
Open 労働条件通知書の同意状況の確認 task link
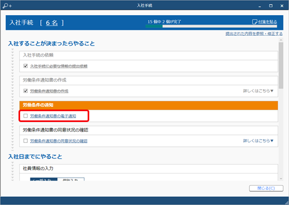coord(59,141)
